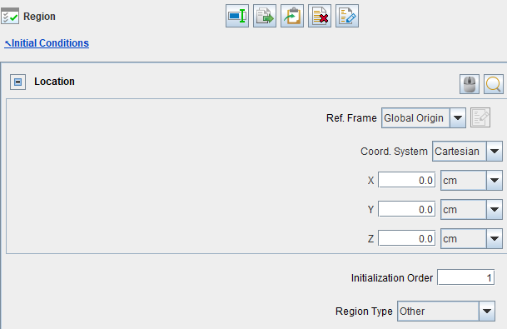
Task: Collapse the Location section
Action: pos(17,82)
